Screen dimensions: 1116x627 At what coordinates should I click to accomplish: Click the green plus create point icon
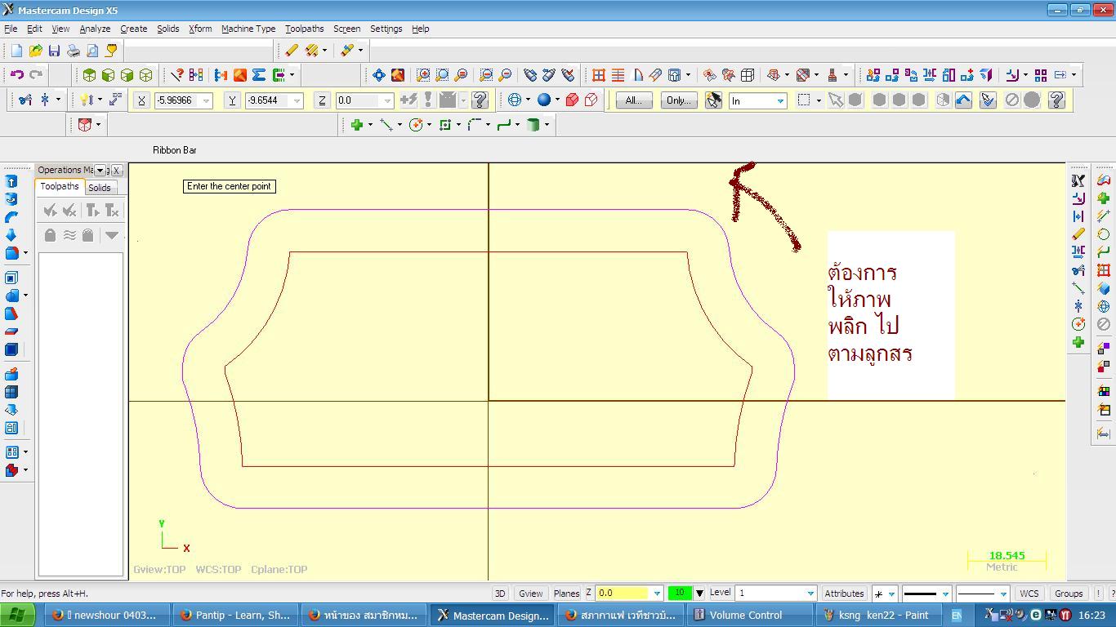pyautogui.click(x=356, y=125)
